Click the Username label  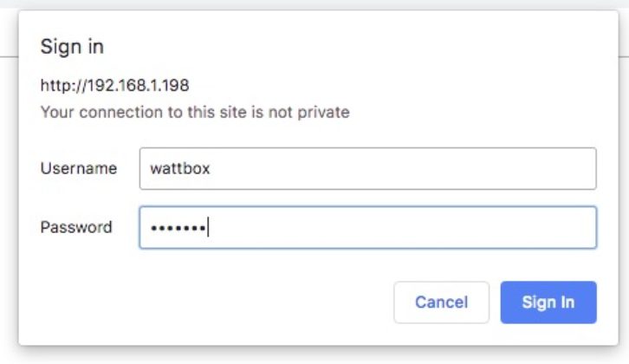point(79,168)
